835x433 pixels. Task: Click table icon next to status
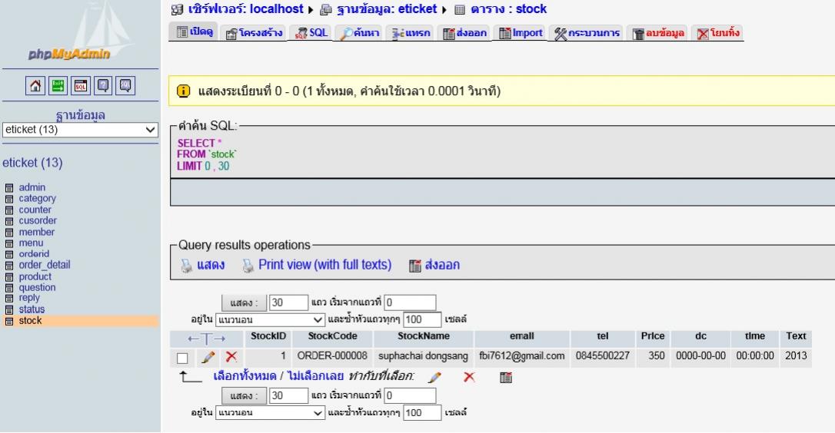point(9,309)
